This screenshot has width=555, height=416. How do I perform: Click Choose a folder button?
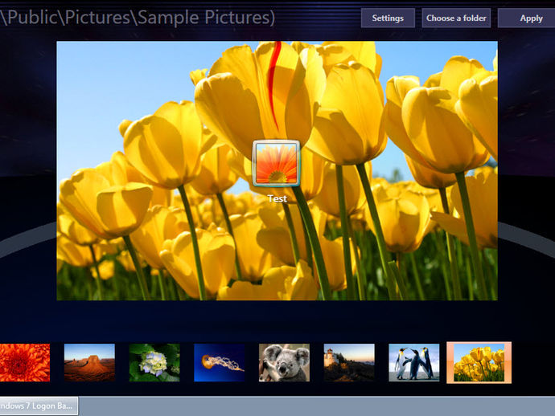pos(456,18)
